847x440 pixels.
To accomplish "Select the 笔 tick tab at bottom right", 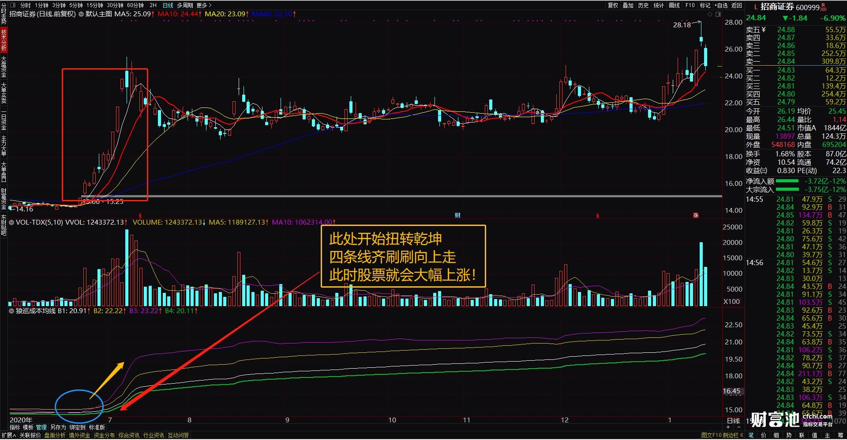I will pos(751,435).
